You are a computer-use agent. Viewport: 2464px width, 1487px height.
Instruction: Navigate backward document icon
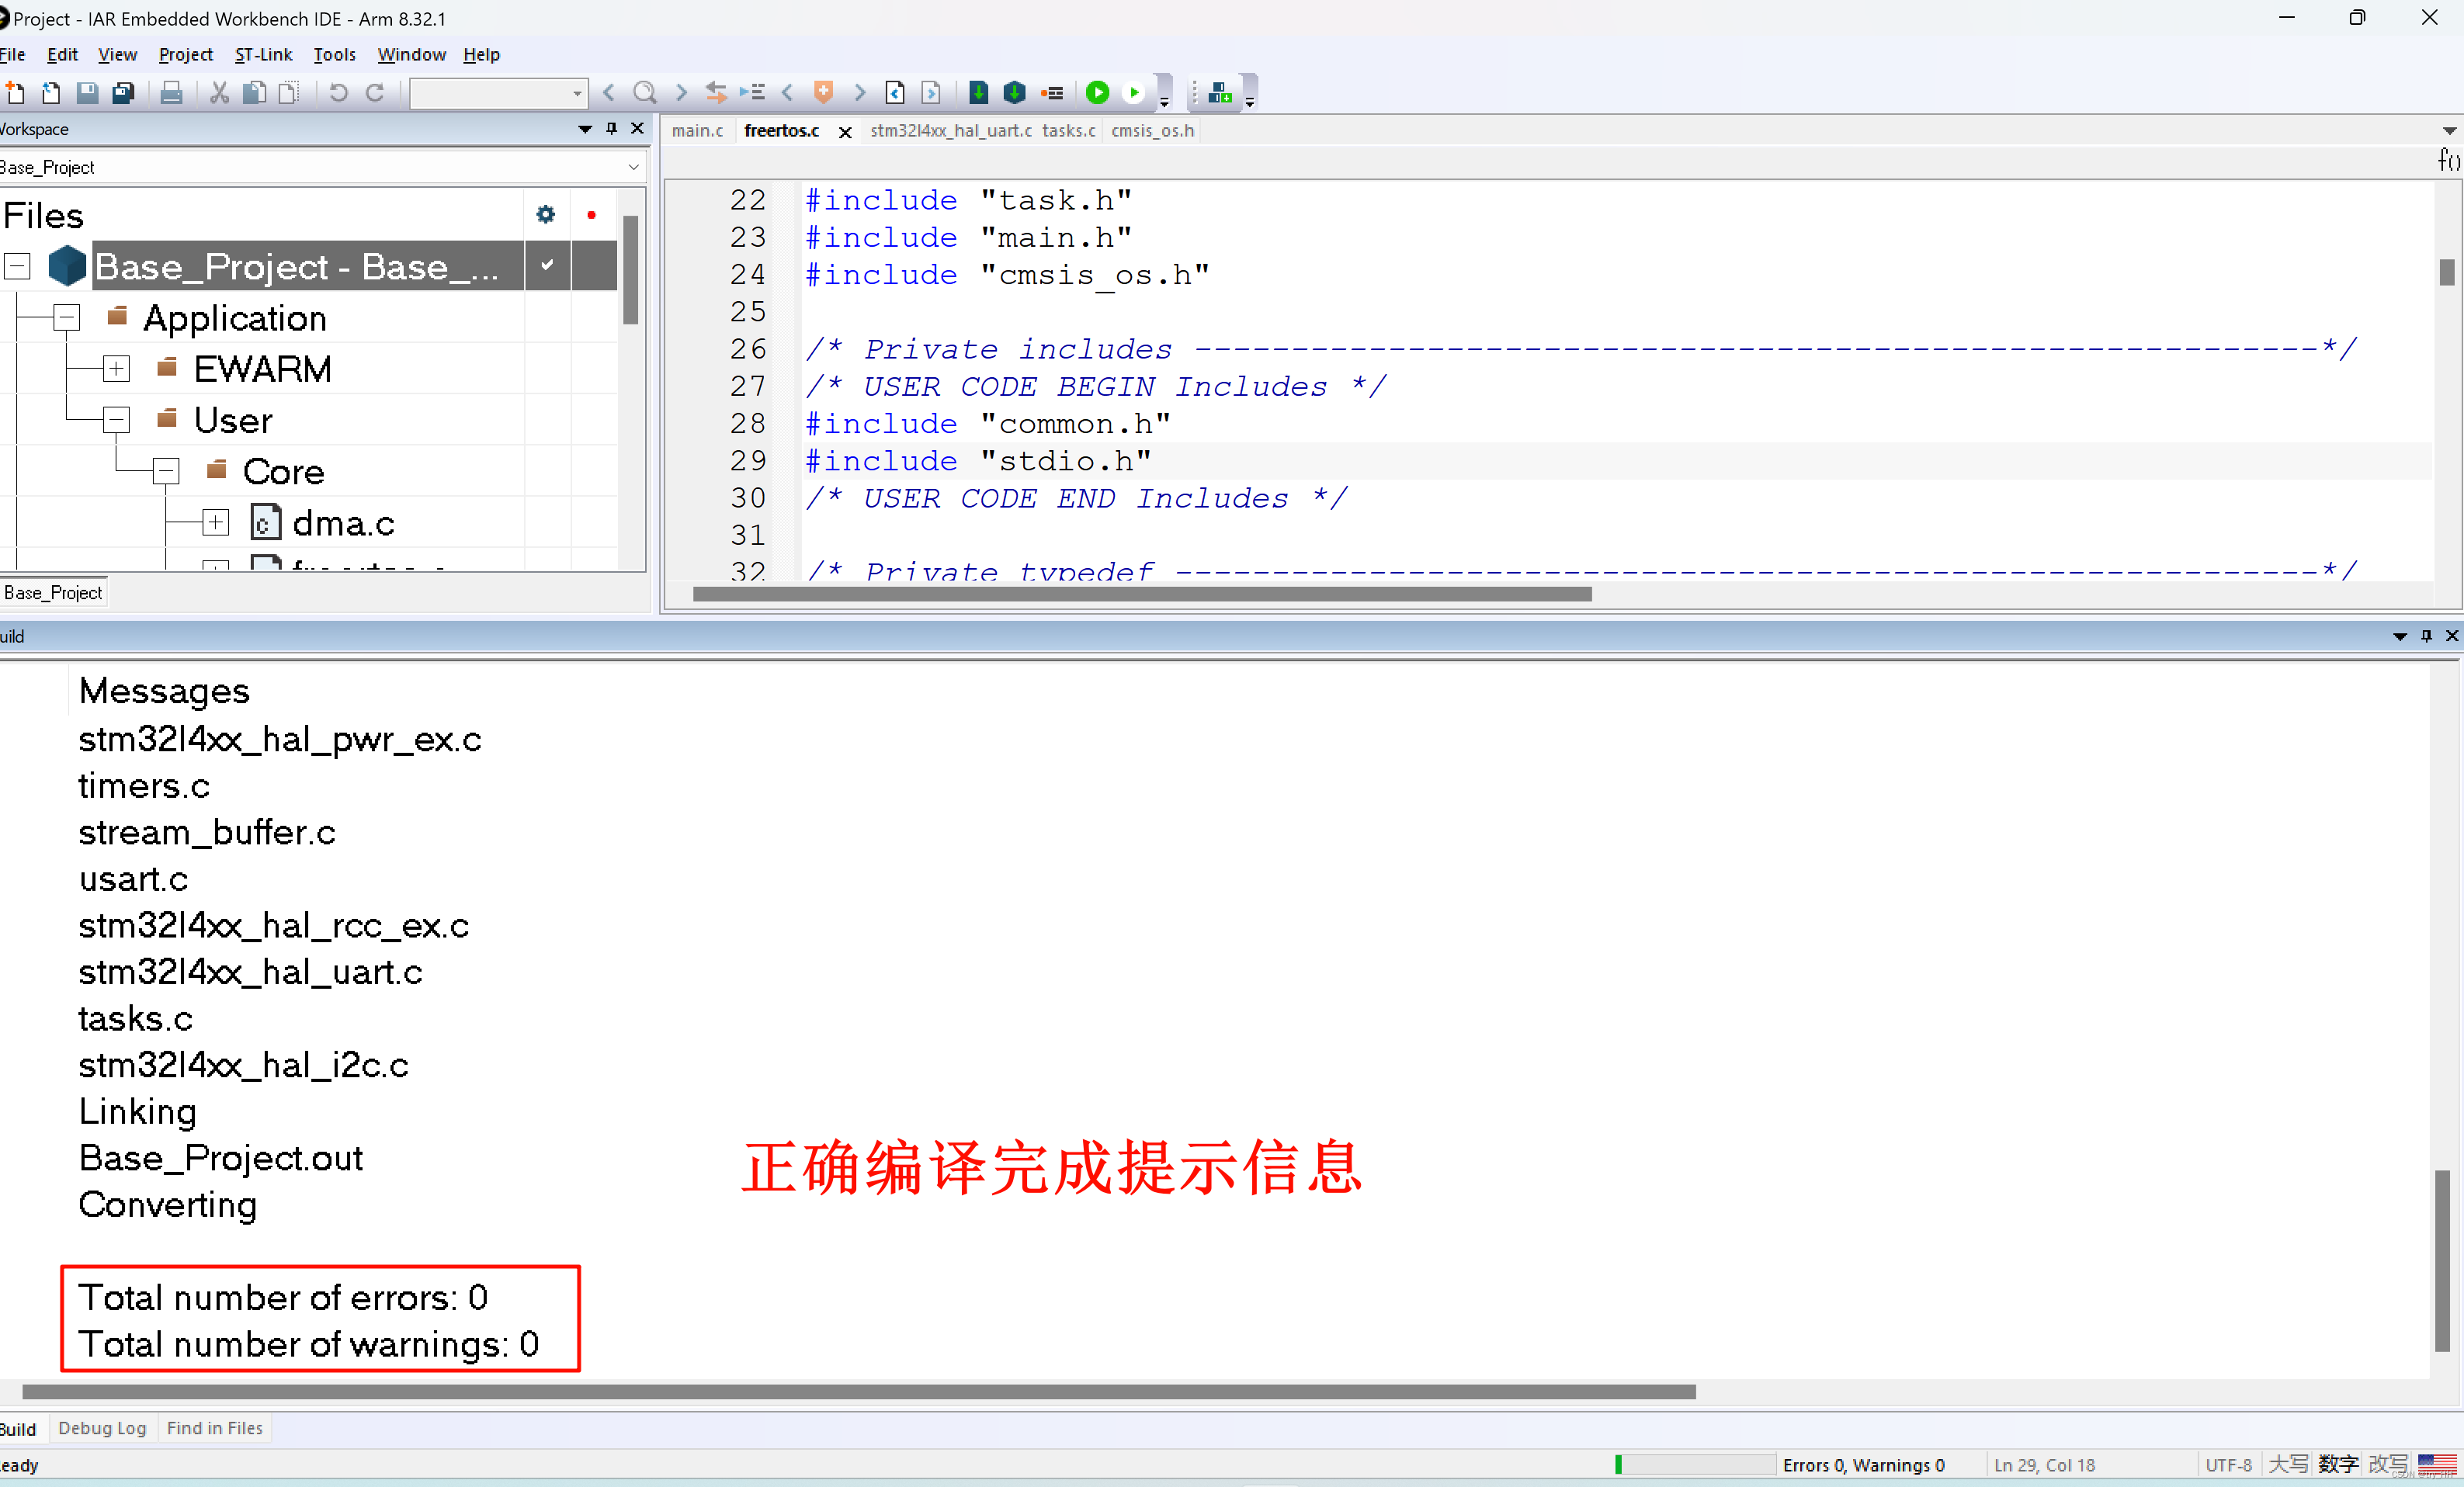(x=895, y=93)
